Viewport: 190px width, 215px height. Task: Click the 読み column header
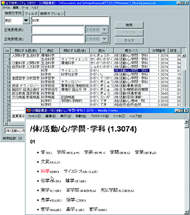[x=101, y=50]
